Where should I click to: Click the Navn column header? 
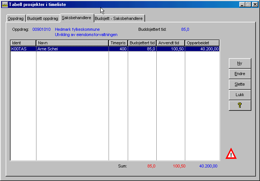pos(72,43)
